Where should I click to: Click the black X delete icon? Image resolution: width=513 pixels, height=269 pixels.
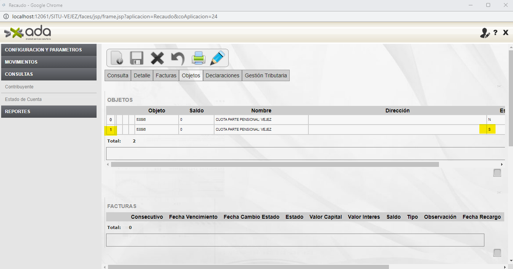[x=157, y=58]
